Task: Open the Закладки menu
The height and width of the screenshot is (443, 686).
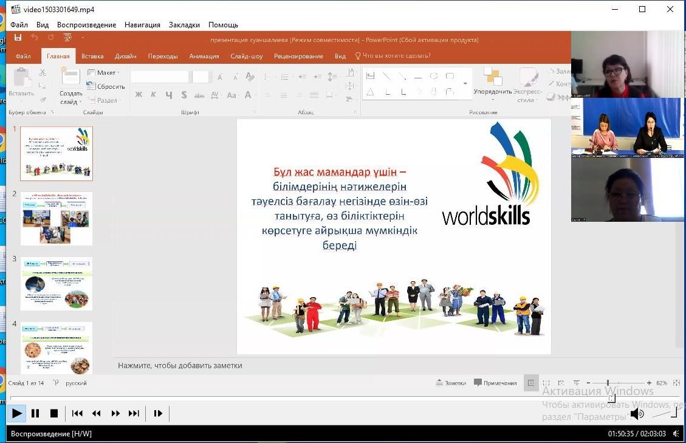Action: coord(184,25)
